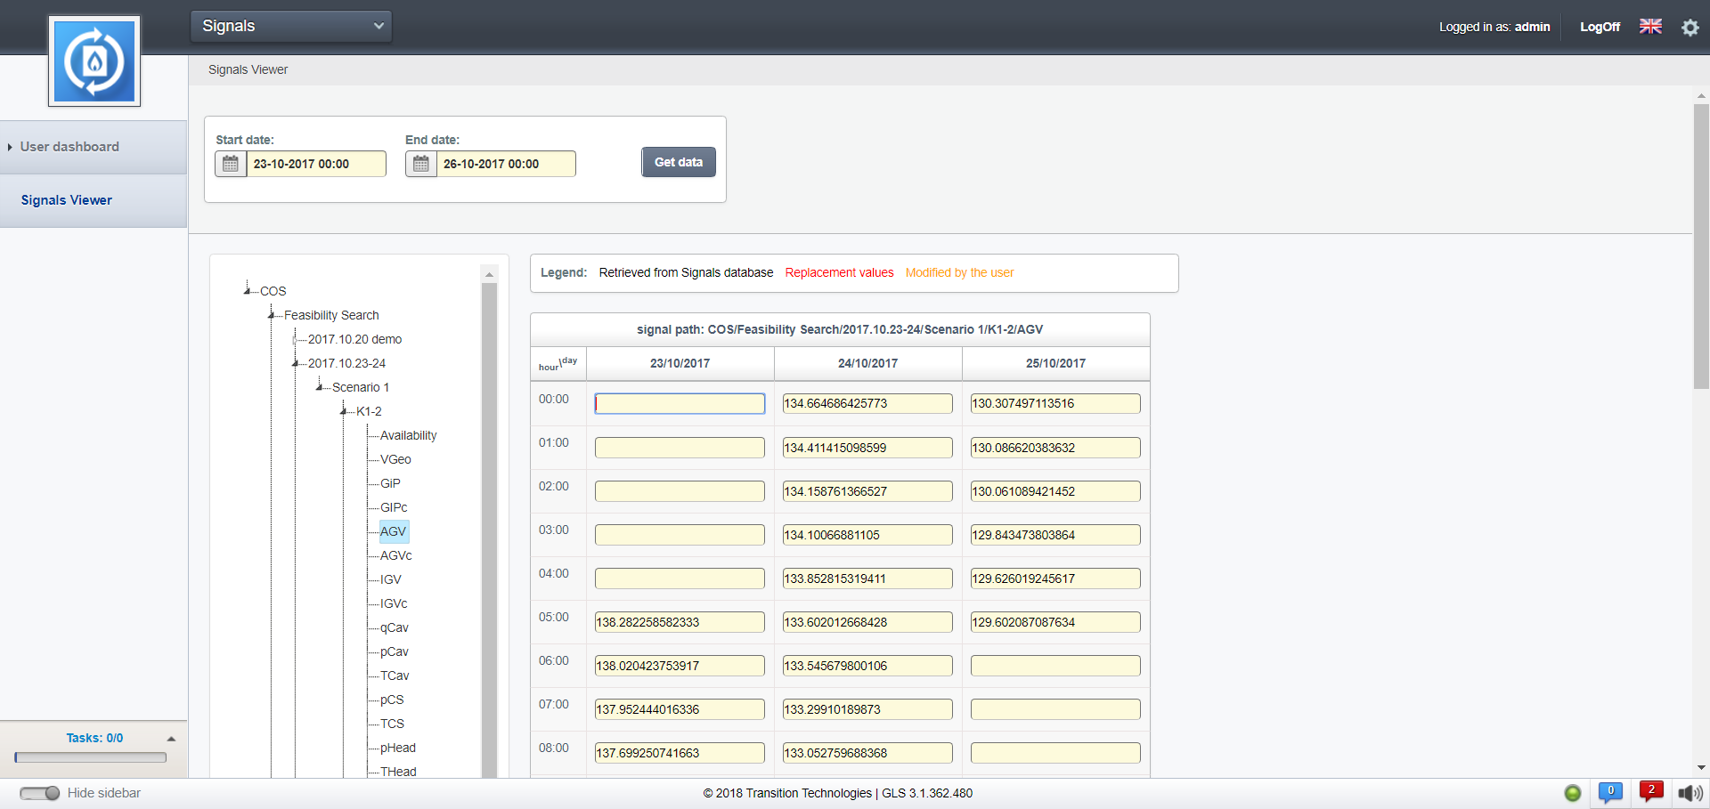The width and height of the screenshot is (1710, 809).
Task: Select AGVc signal in tree
Action: 396,555
